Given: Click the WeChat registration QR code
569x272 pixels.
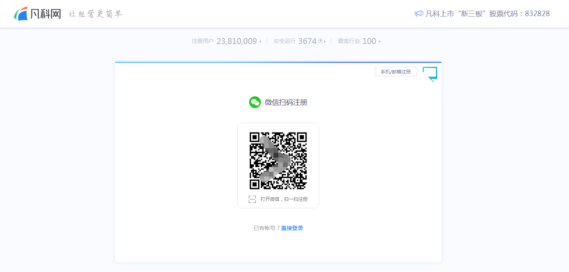Looking at the screenshot, I should pos(278,161).
